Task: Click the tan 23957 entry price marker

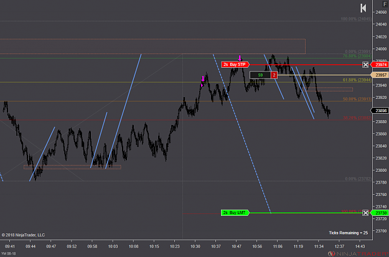Action: pos(380,75)
